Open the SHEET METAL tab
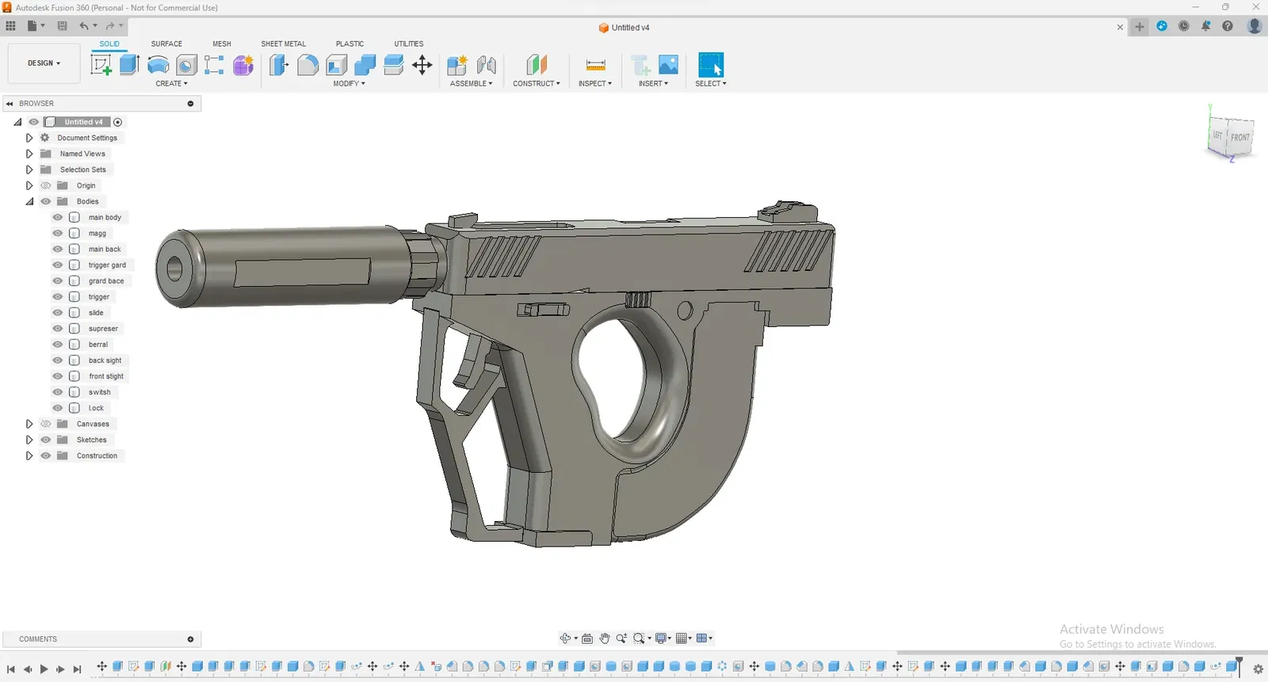The width and height of the screenshot is (1268, 682). [x=283, y=44]
